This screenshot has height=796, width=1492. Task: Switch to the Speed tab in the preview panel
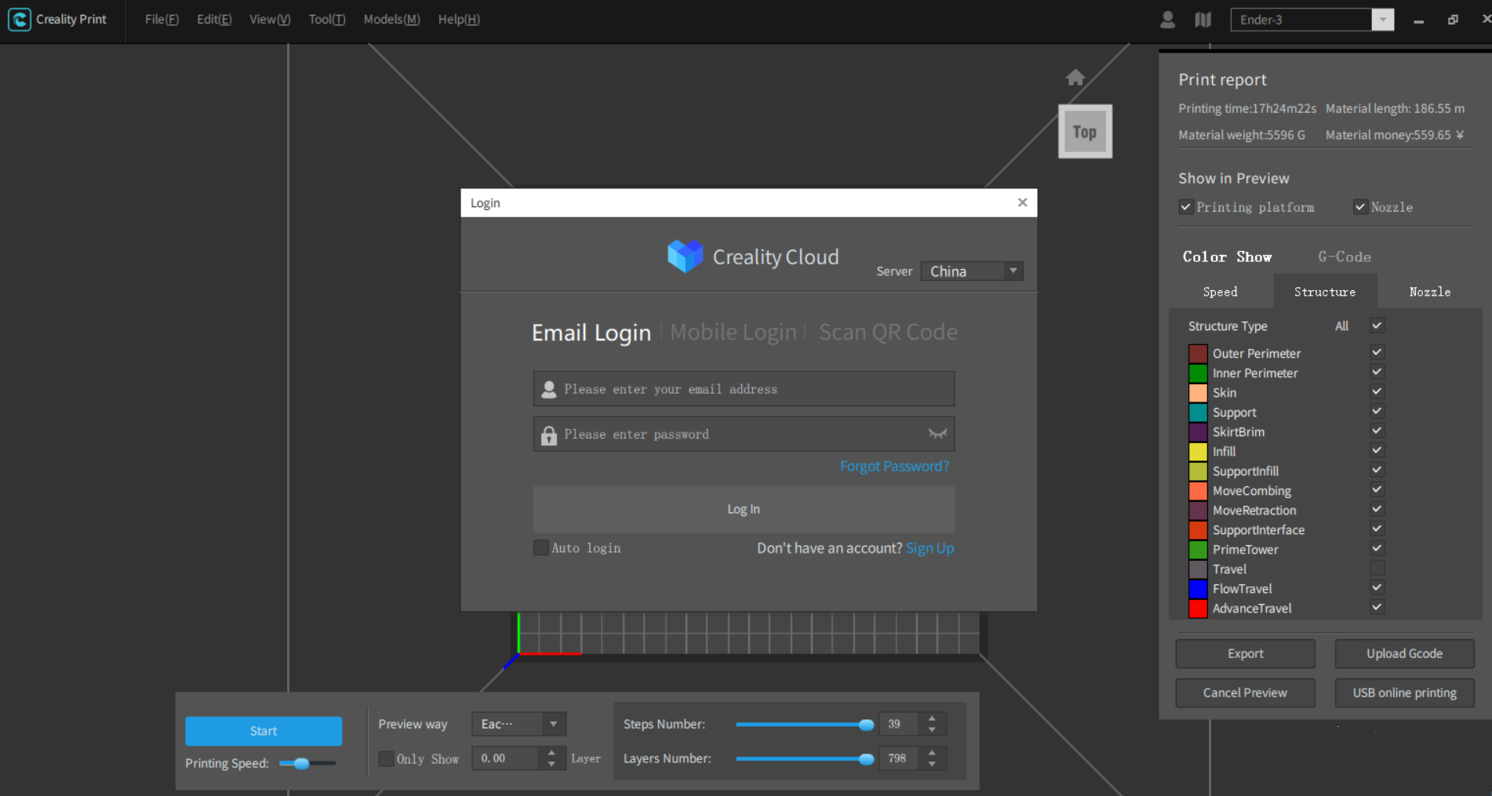[1220, 291]
